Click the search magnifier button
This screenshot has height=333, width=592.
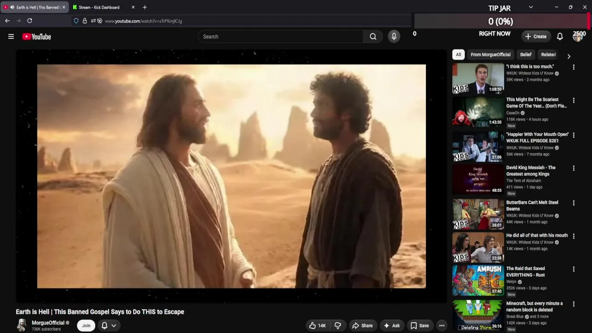(373, 37)
